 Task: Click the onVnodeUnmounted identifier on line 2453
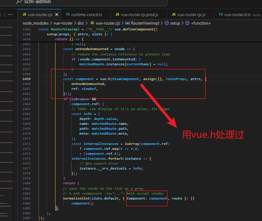click(92, 49)
